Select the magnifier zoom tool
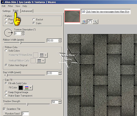 pyautogui.click(x=95, y=22)
